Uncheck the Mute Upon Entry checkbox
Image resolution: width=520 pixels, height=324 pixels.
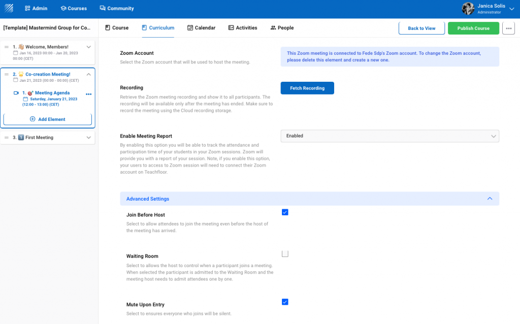point(285,302)
